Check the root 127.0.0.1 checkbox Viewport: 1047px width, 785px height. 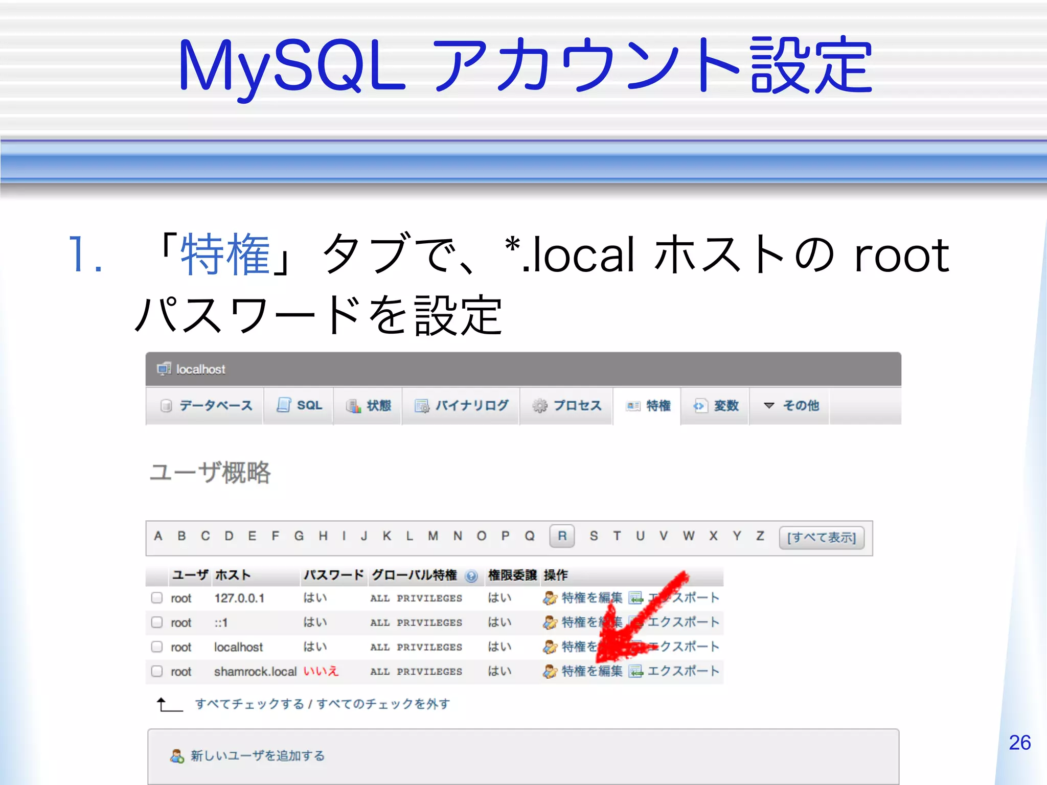point(157,598)
